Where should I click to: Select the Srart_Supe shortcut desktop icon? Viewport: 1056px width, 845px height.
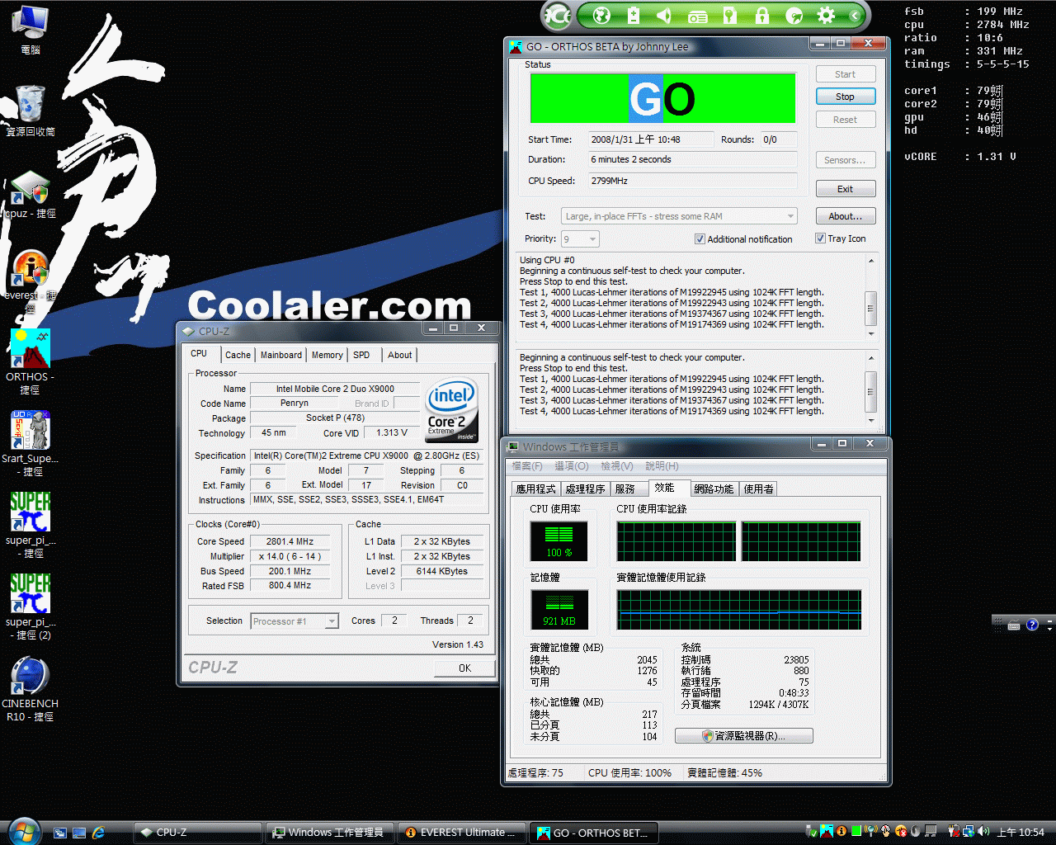[x=30, y=444]
